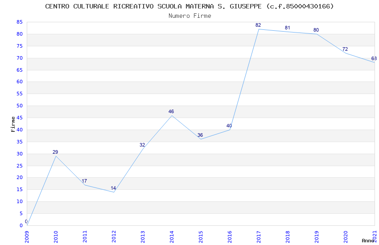Click the y-axis value 25

(20, 166)
